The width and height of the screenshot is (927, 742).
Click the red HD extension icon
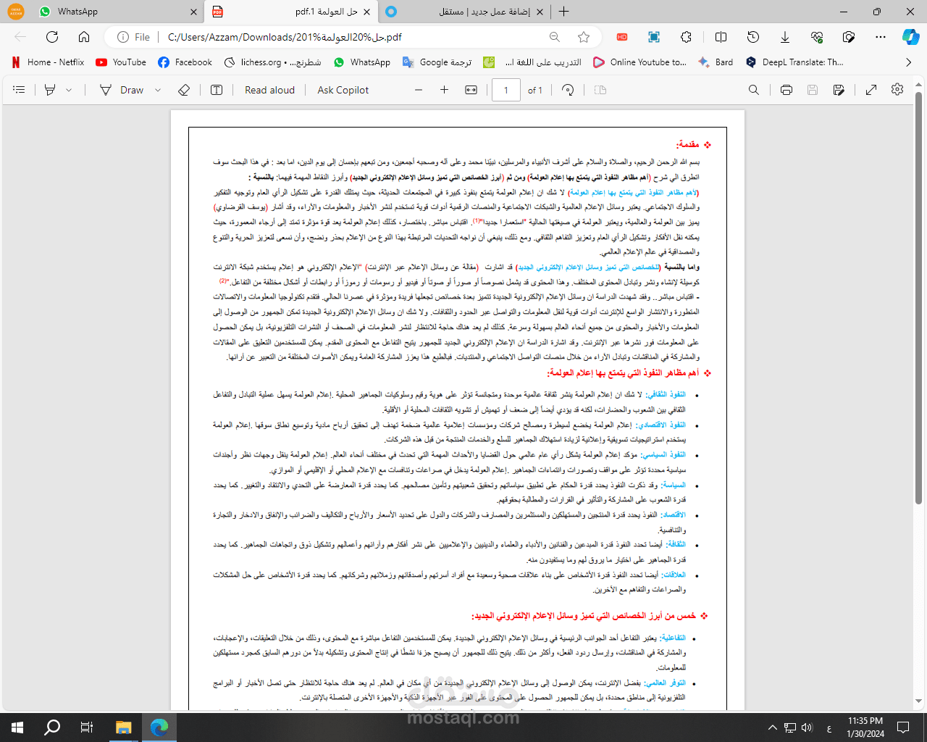(622, 37)
